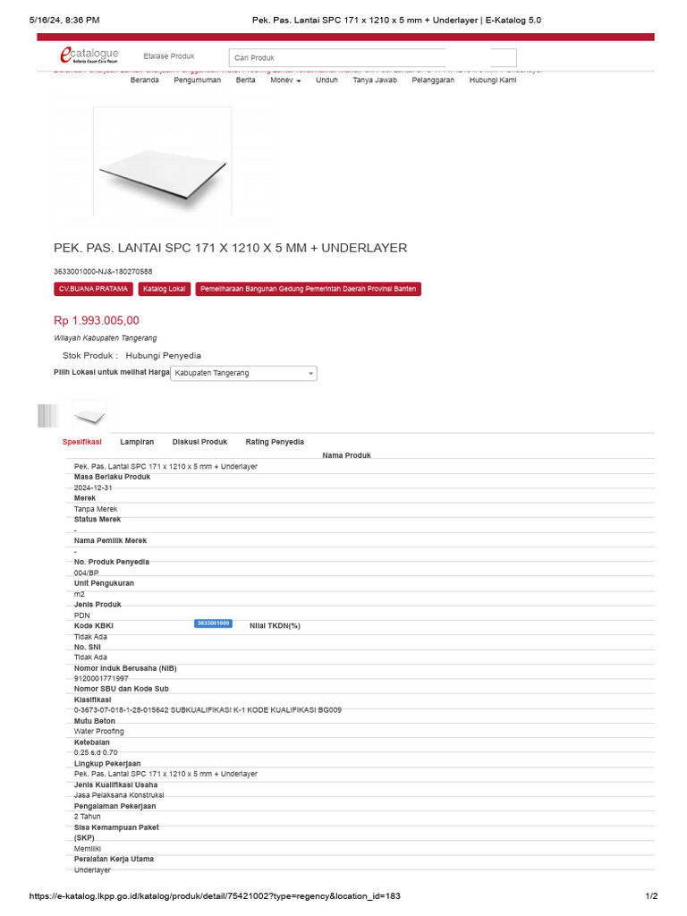
Task: Open the Unduh navigation link
Action: (x=327, y=80)
